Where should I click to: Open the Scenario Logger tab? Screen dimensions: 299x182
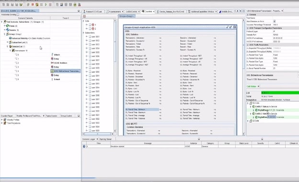tap(89, 139)
